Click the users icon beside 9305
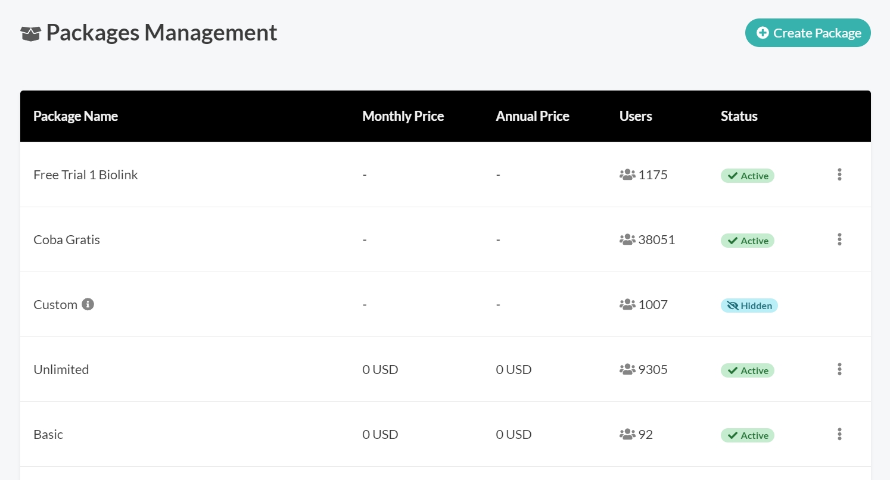 (x=627, y=370)
